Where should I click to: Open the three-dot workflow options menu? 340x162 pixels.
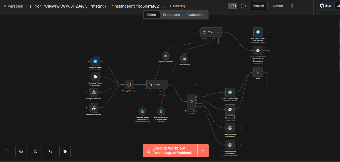coord(304,6)
